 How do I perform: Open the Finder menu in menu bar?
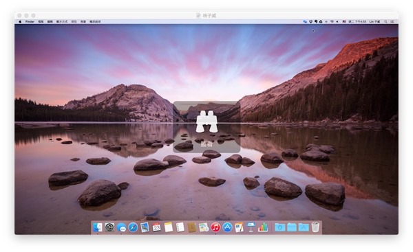pos(30,21)
